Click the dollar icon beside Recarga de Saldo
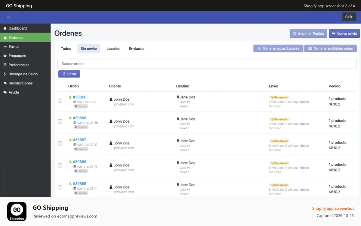The height and width of the screenshot is (226, 361). 5,74
